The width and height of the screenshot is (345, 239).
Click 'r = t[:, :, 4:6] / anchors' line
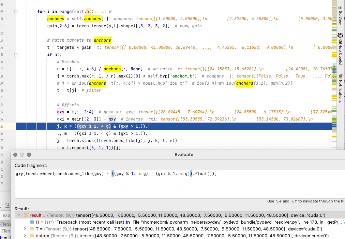100,69
